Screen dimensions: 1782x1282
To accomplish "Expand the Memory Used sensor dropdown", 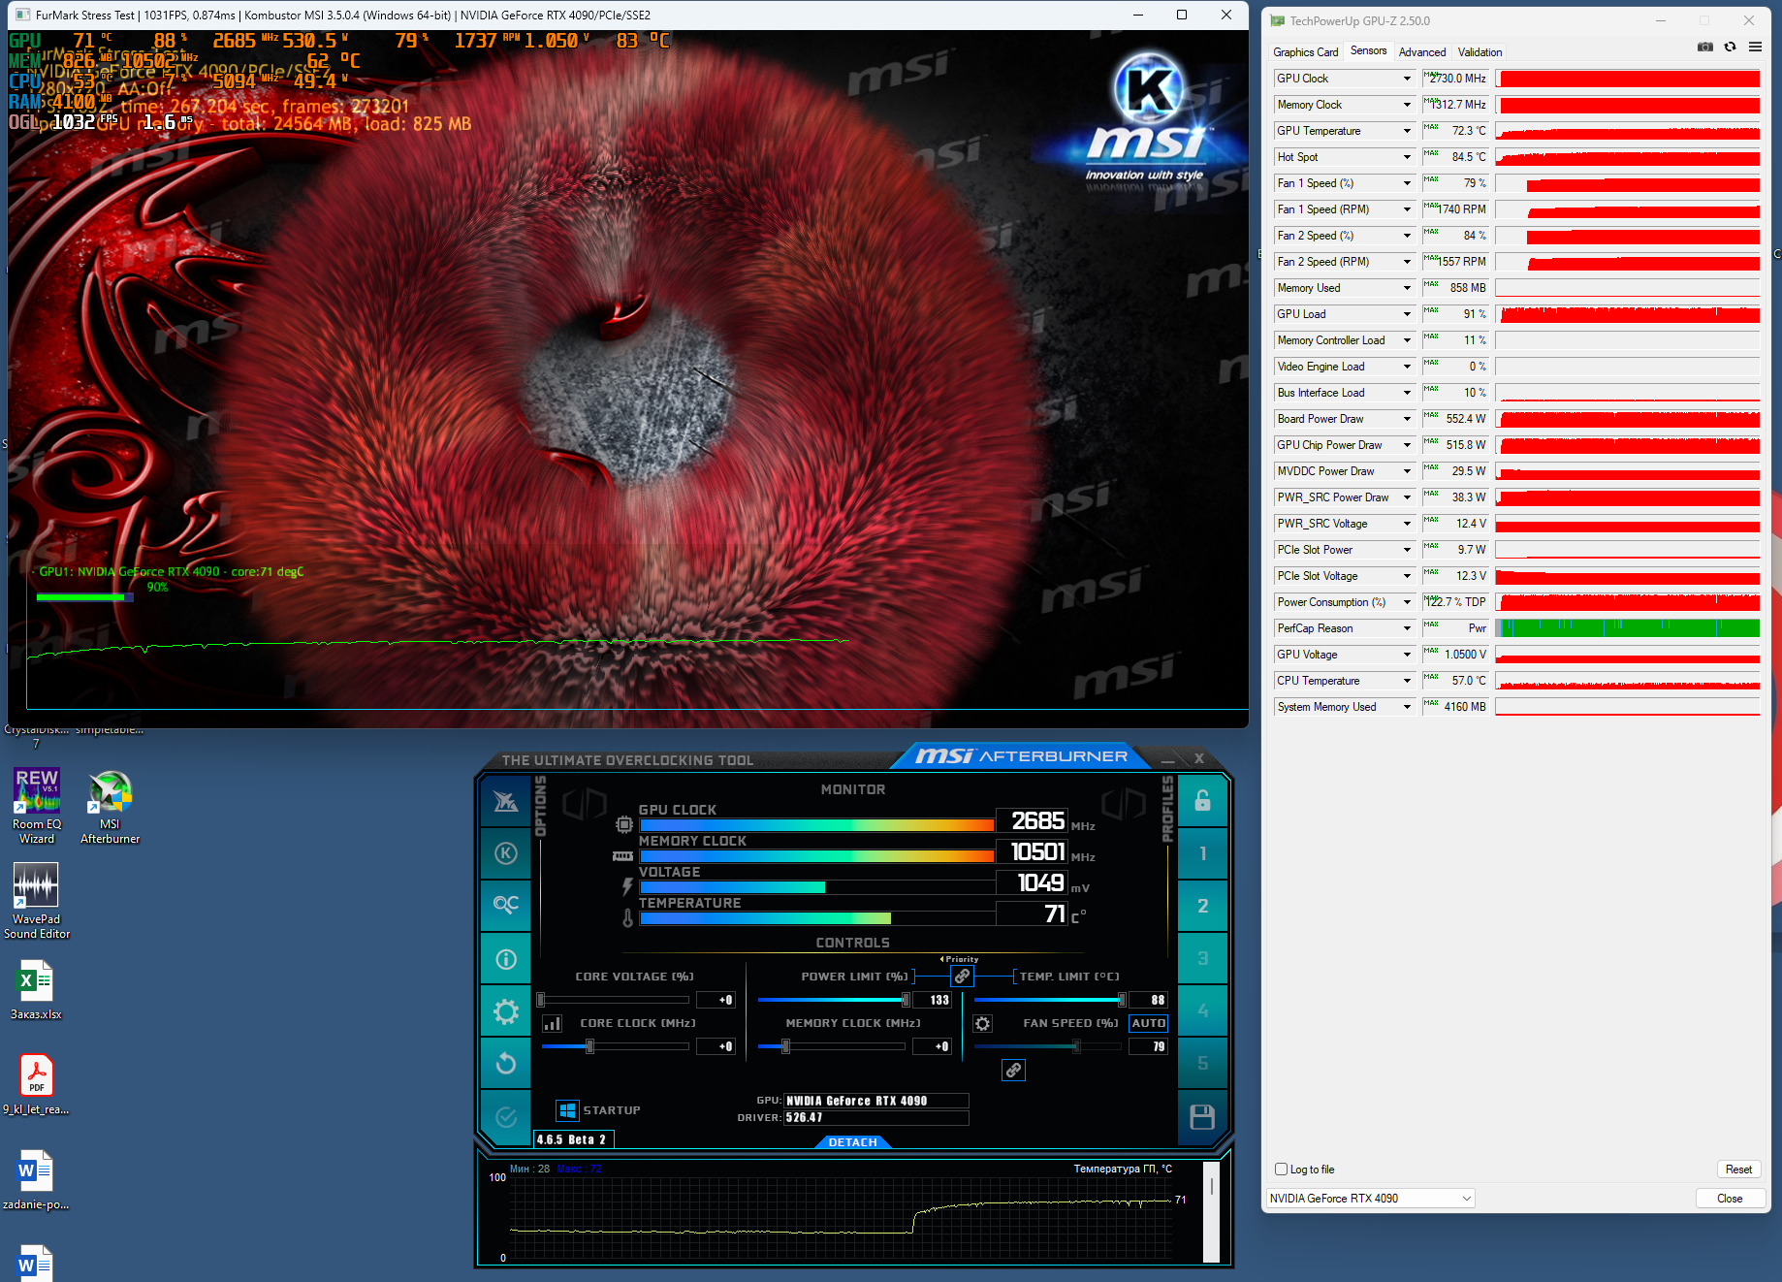I will click(x=1407, y=288).
